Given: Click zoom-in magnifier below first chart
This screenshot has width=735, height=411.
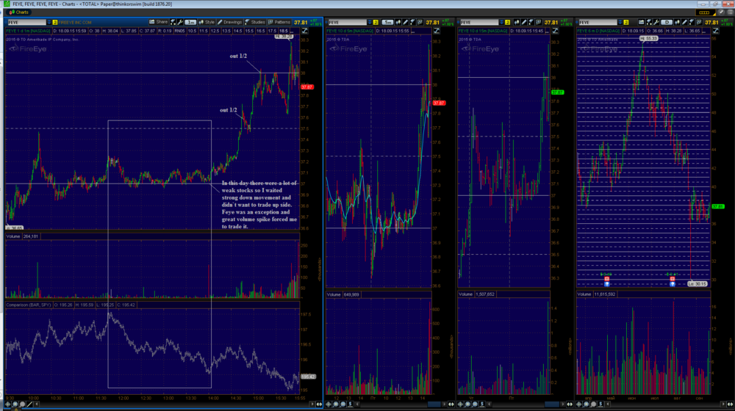Looking at the screenshot, I should pos(15,404).
